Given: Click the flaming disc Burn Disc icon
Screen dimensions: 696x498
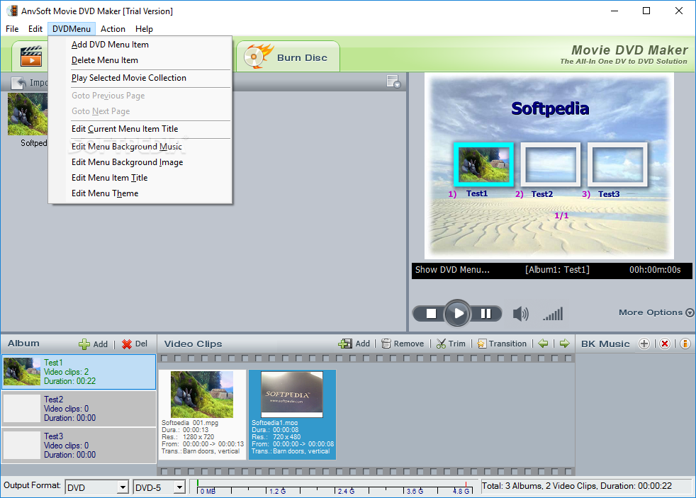Looking at the screenshot, I should pos(258,56).
